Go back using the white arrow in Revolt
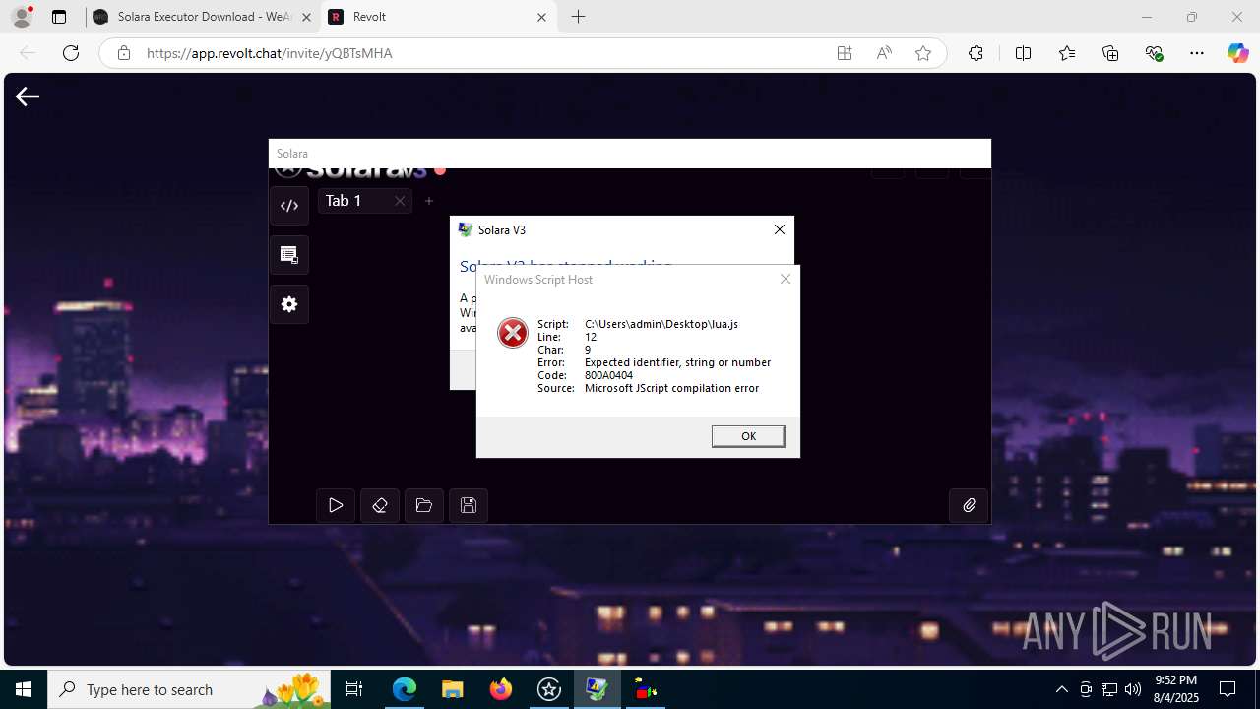 tap(28, 96)
